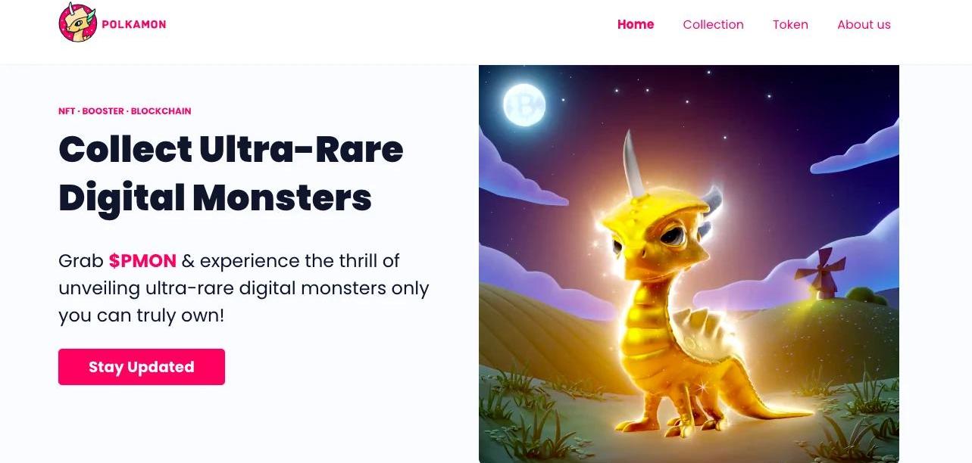Open the Token nav link
The height and width of the screenshot is (463, 972).
pyautogui.click(x=790, y=24)
